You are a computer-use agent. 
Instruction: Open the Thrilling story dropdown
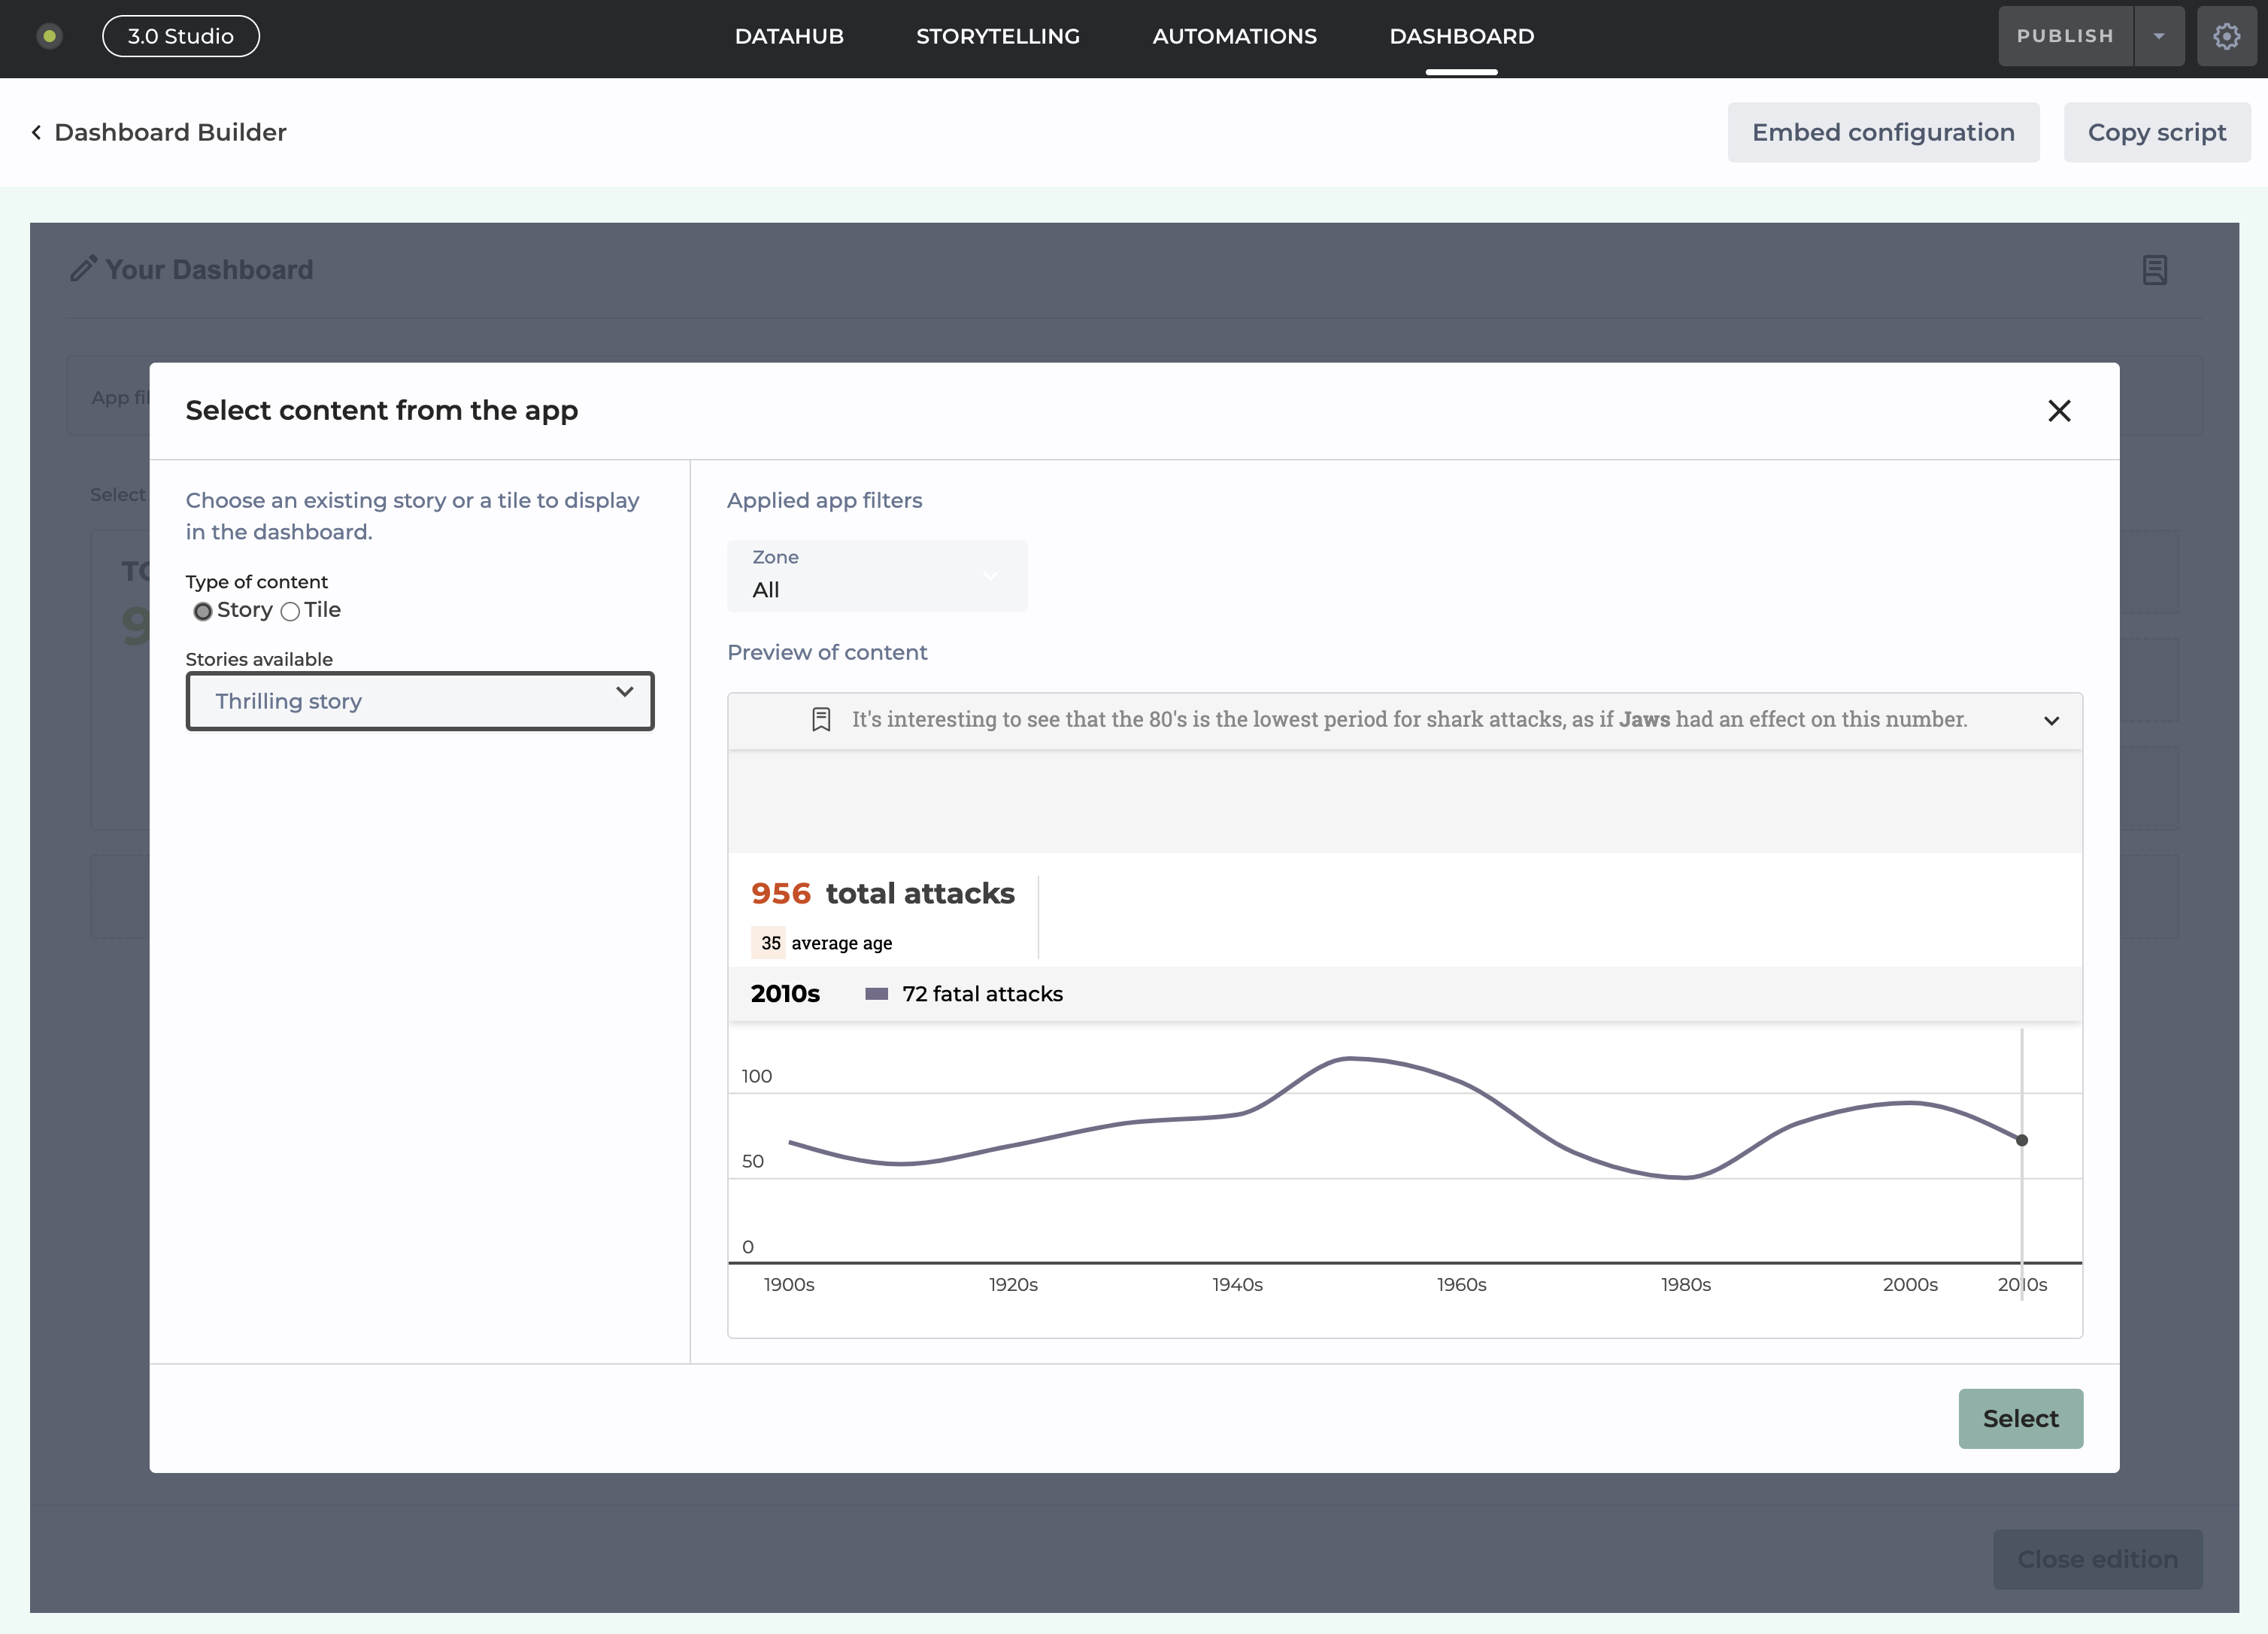click(x=420, y=700)
